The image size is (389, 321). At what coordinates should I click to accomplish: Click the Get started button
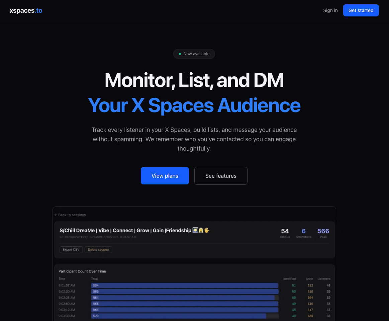pos(361,10)
